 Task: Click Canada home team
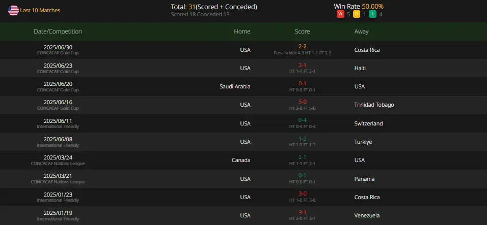(x=241, y=160)
